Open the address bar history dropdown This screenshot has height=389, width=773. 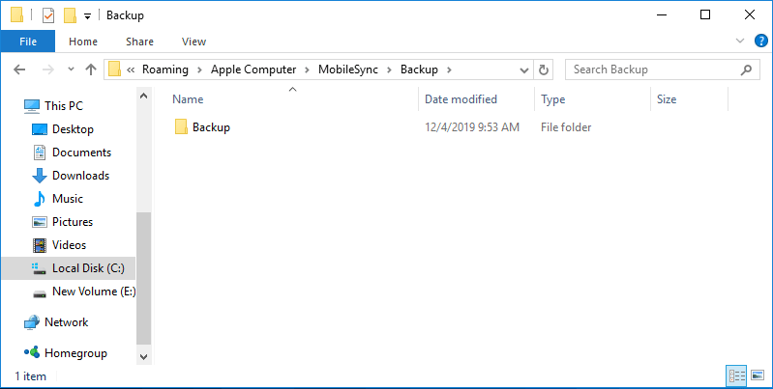click(523, 69)
